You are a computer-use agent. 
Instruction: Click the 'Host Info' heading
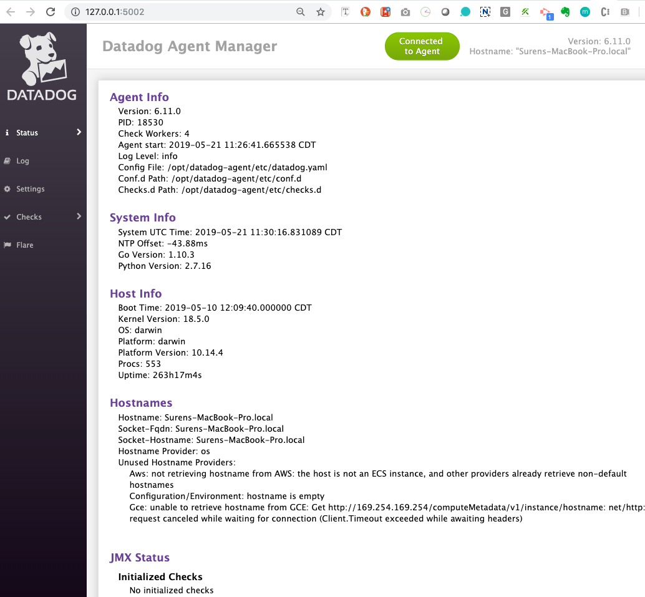136,293
